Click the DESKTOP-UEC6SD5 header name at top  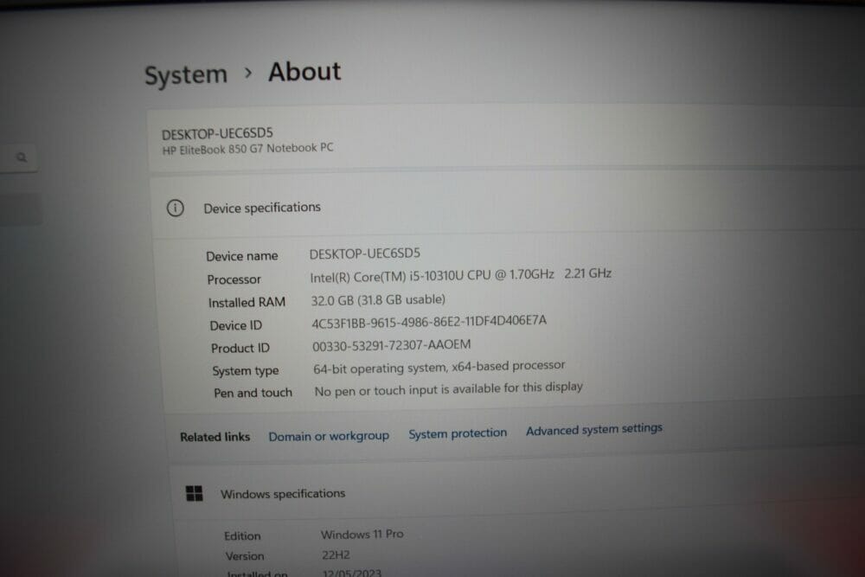pyautogui.click(x=217, y=133)
